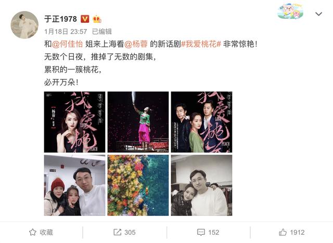Open the stage photo with the pink skirt
The height and width of the screenshot is (243, 333).
click(138, 122)
